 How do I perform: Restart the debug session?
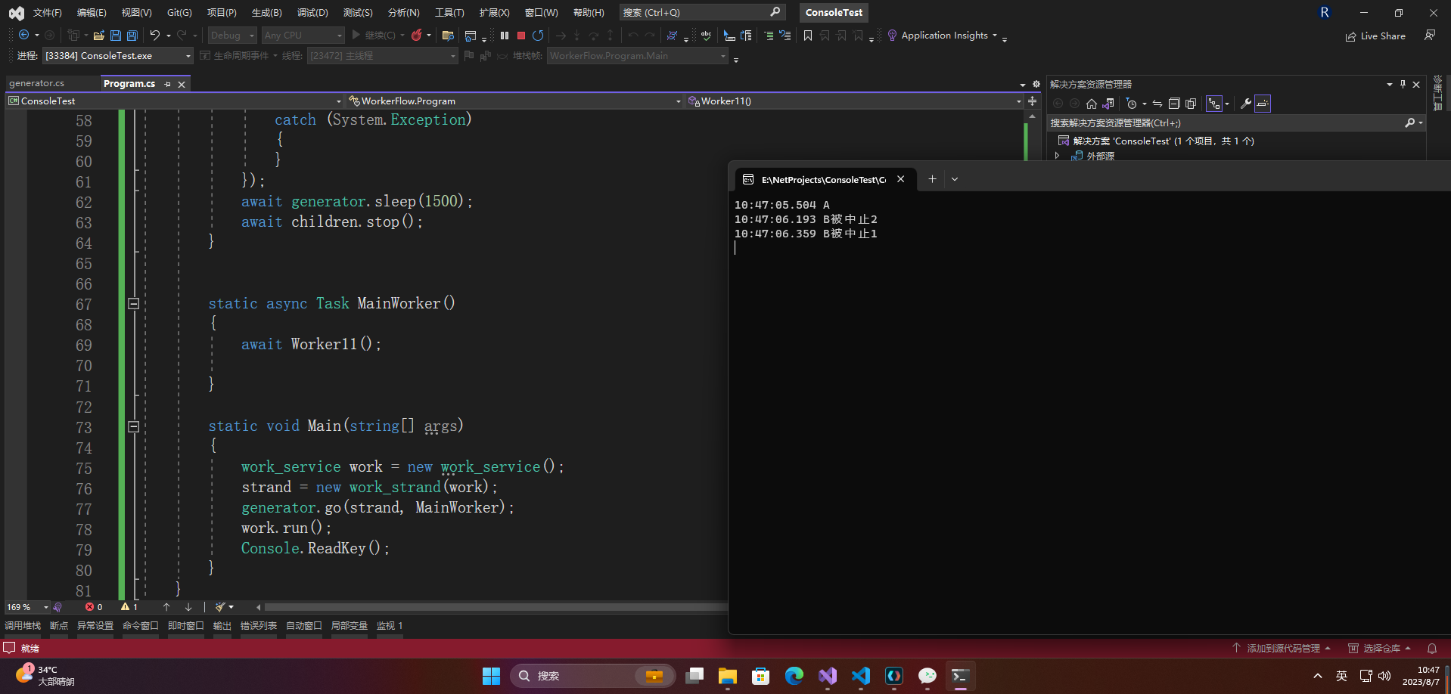[x=538, y=36]
